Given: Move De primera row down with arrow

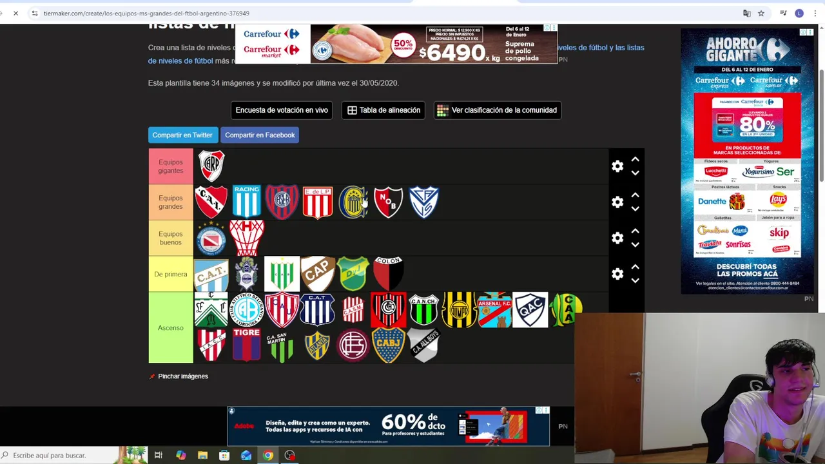Looking at the screenshot, I should 635,281.
